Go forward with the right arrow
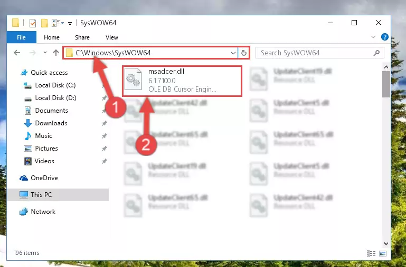Screen dimensions: 406x267 pos(33,53)
